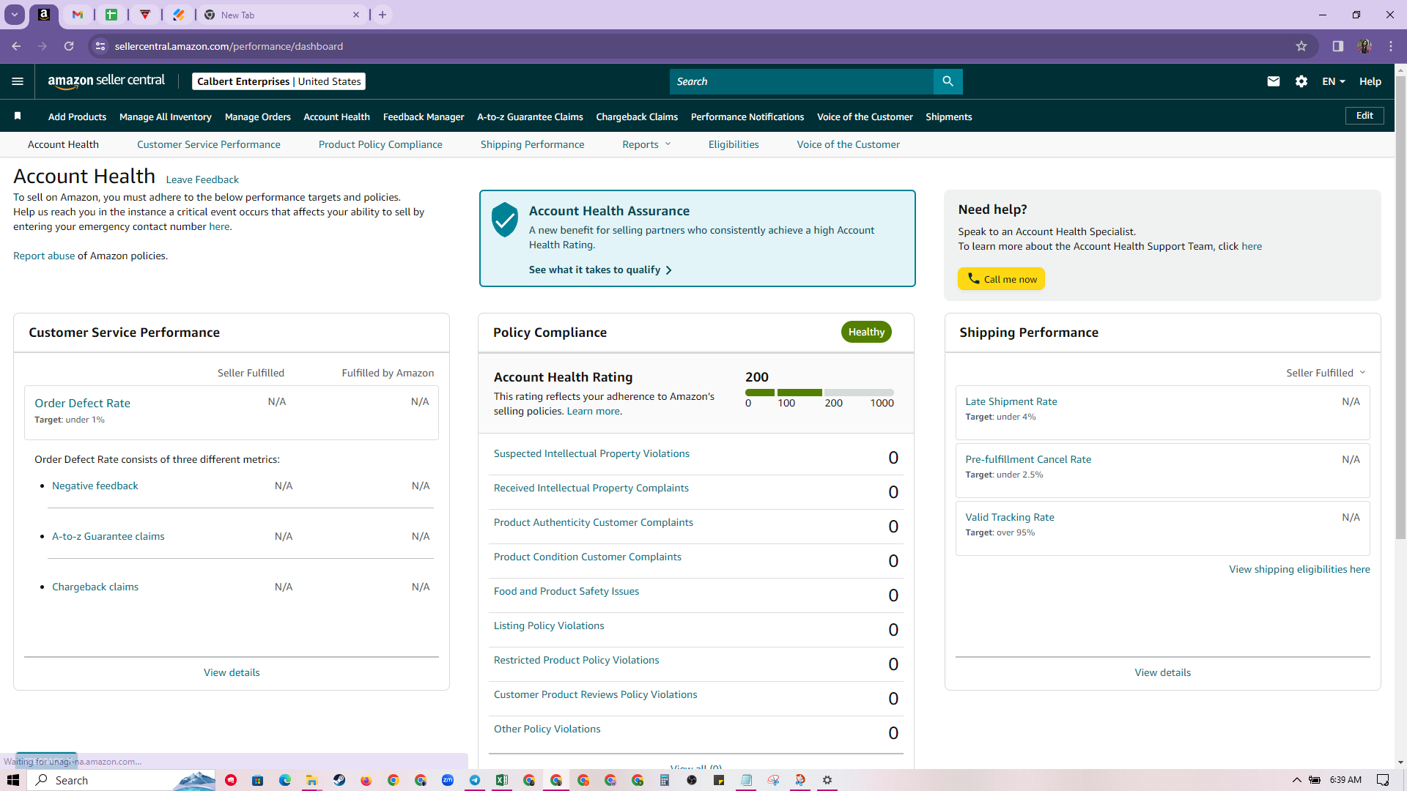
Task: Open File Explorer from the taskbar
Action: [x=311, y=780]
